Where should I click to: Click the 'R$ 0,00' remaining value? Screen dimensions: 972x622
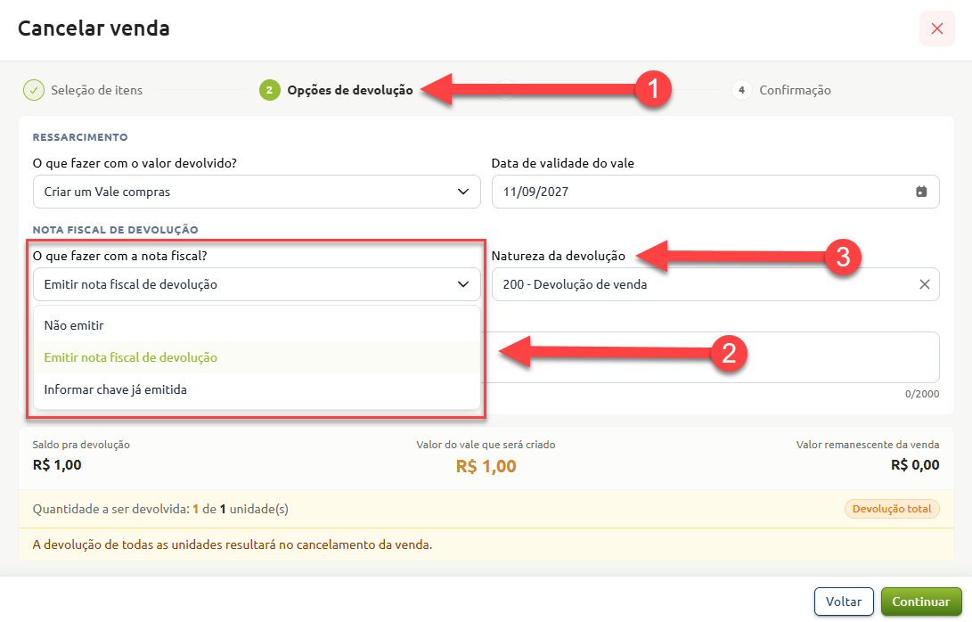[915, 465]
